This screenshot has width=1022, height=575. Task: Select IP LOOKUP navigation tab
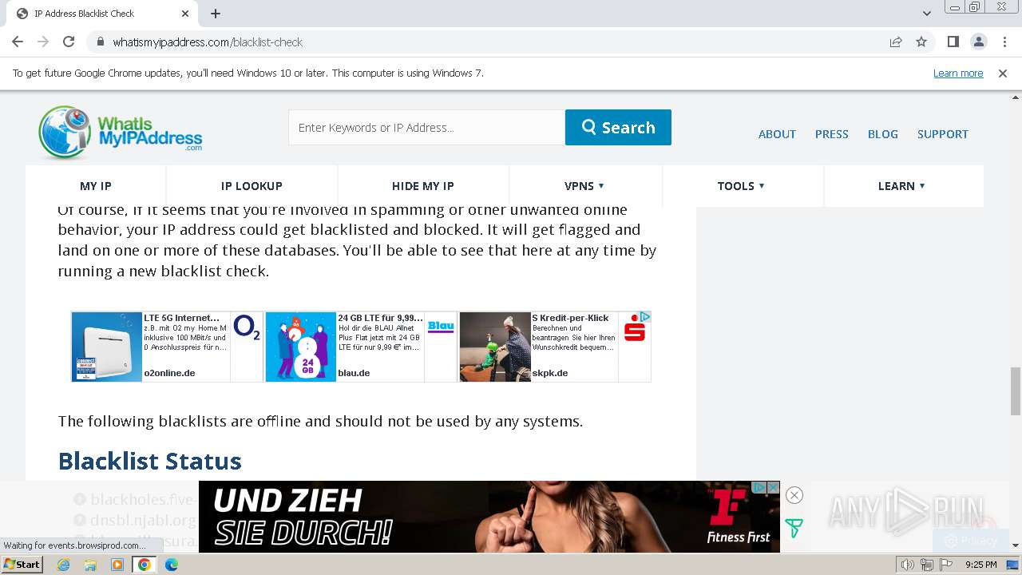point(252,186)
